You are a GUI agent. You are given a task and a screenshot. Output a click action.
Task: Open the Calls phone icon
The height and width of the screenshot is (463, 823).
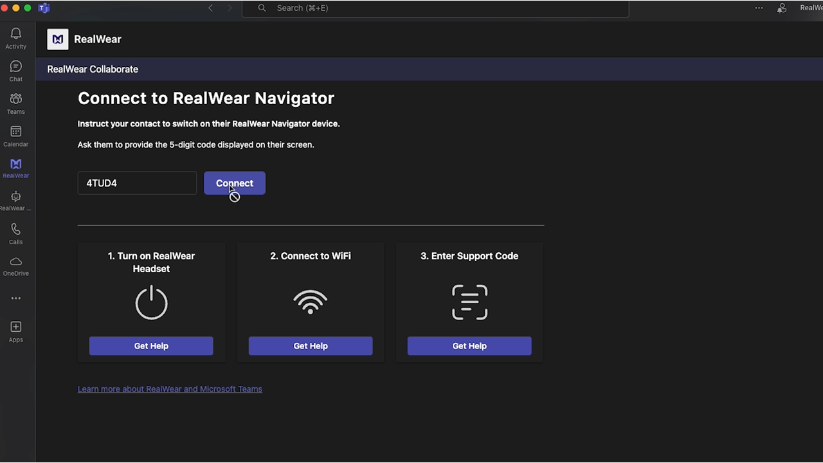pyautogui.click(x=16, y=233)
